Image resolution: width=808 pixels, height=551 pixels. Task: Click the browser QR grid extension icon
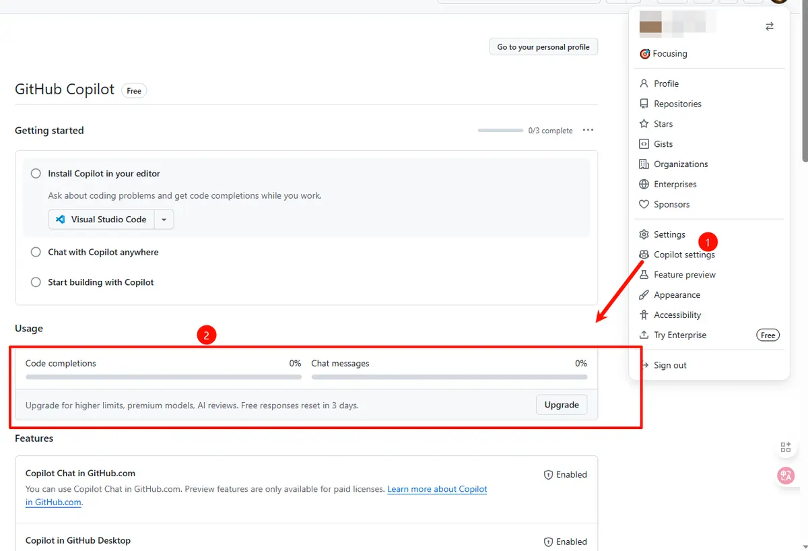[x=786, y=447]
